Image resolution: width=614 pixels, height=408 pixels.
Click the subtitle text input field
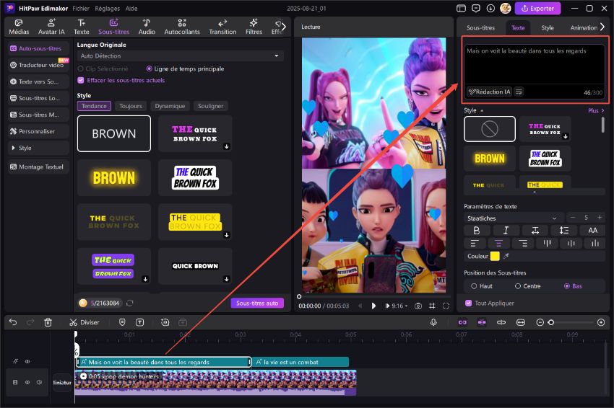(534, 66)
